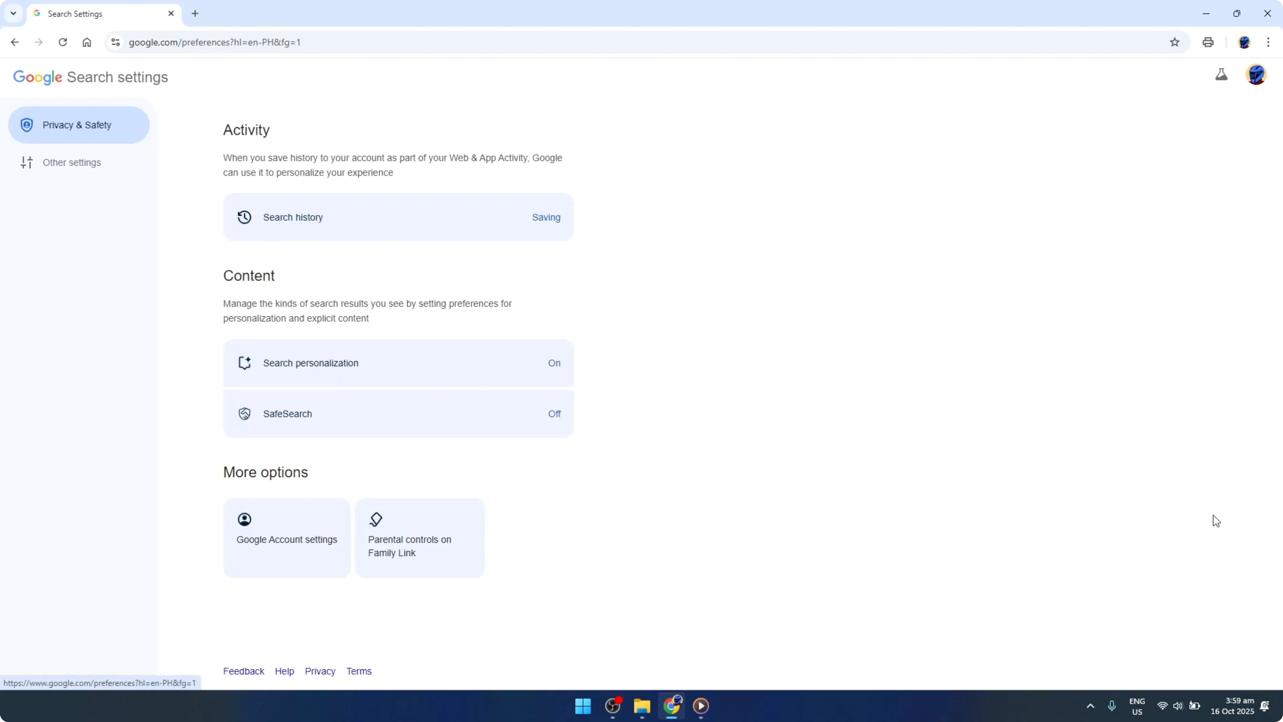Click the browser home icon

pos(87,42)
